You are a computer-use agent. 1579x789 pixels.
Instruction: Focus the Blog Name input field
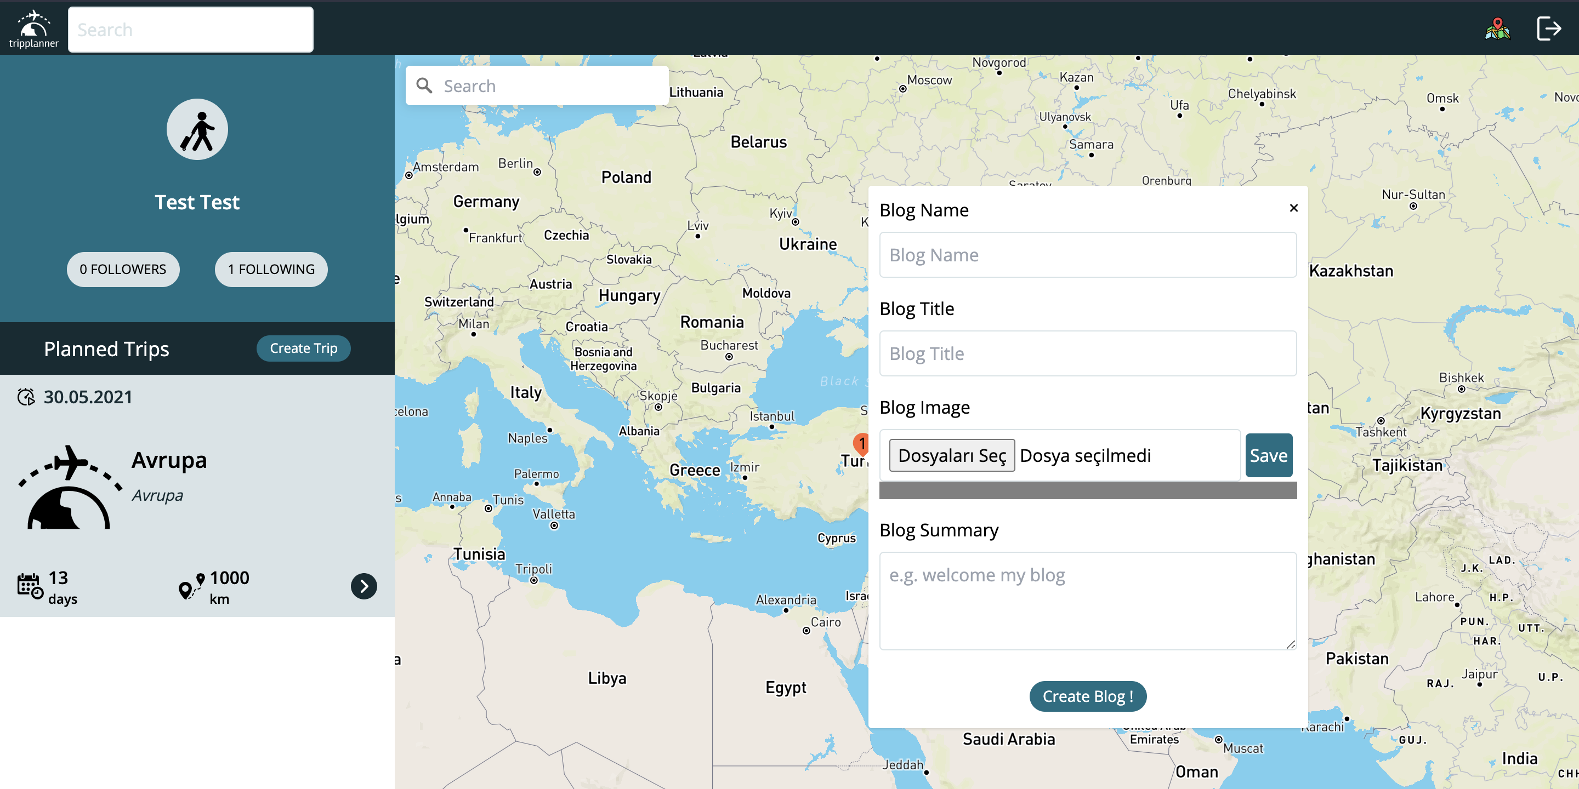click(x=1087, y=255)
